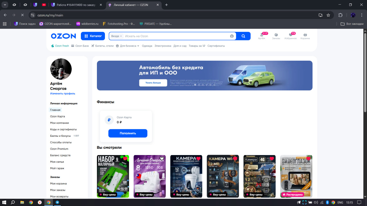367x206 pixels.
Task: Go to Билеты, отели
Action: click(102, 46)
